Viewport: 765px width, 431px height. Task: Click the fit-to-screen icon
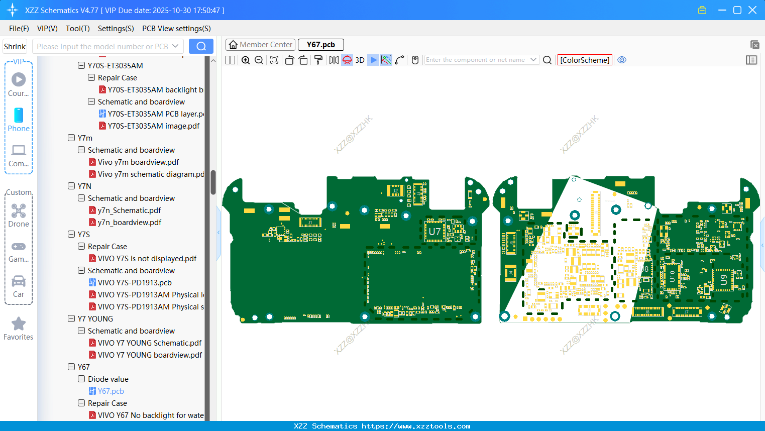coord(274,60)
